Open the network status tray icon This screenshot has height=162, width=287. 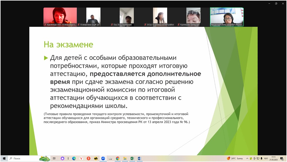258,158
